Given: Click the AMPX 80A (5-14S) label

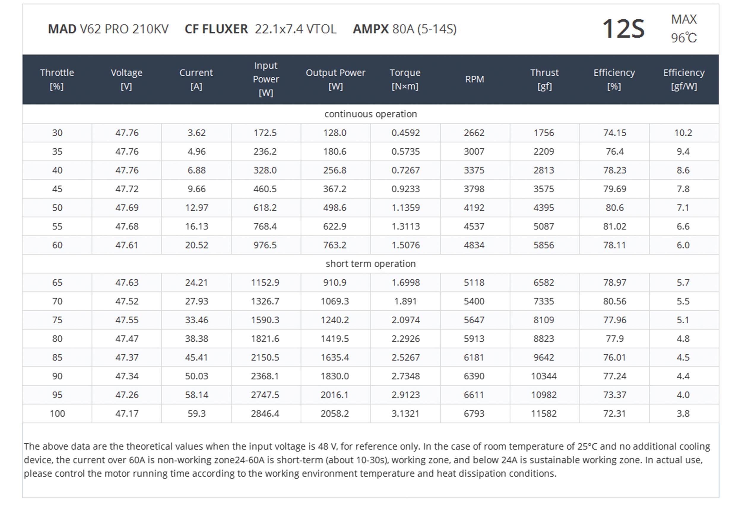Looking at the screenshot, I should point(405,29).
